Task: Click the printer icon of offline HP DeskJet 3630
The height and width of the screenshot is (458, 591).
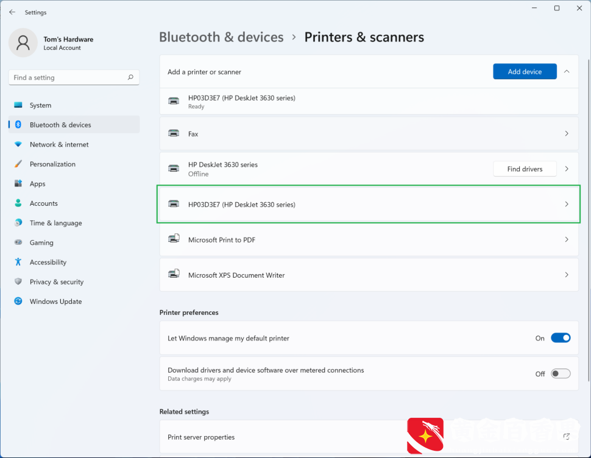Action: [174, 168]
